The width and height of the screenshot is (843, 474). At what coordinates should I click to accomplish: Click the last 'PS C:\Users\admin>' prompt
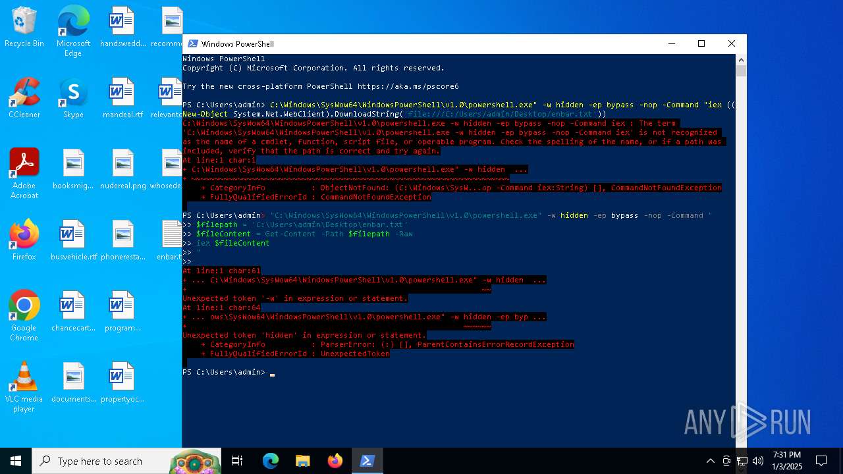click(x=224, y=372)
